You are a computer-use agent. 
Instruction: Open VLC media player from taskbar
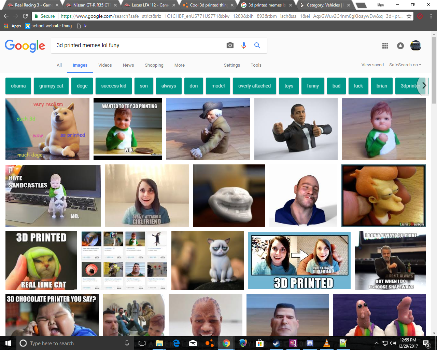[x=327, y=343]
